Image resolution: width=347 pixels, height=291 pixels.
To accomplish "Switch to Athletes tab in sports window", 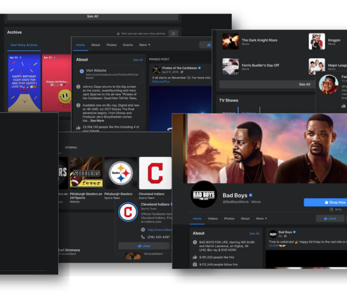I will pos(71,147).
